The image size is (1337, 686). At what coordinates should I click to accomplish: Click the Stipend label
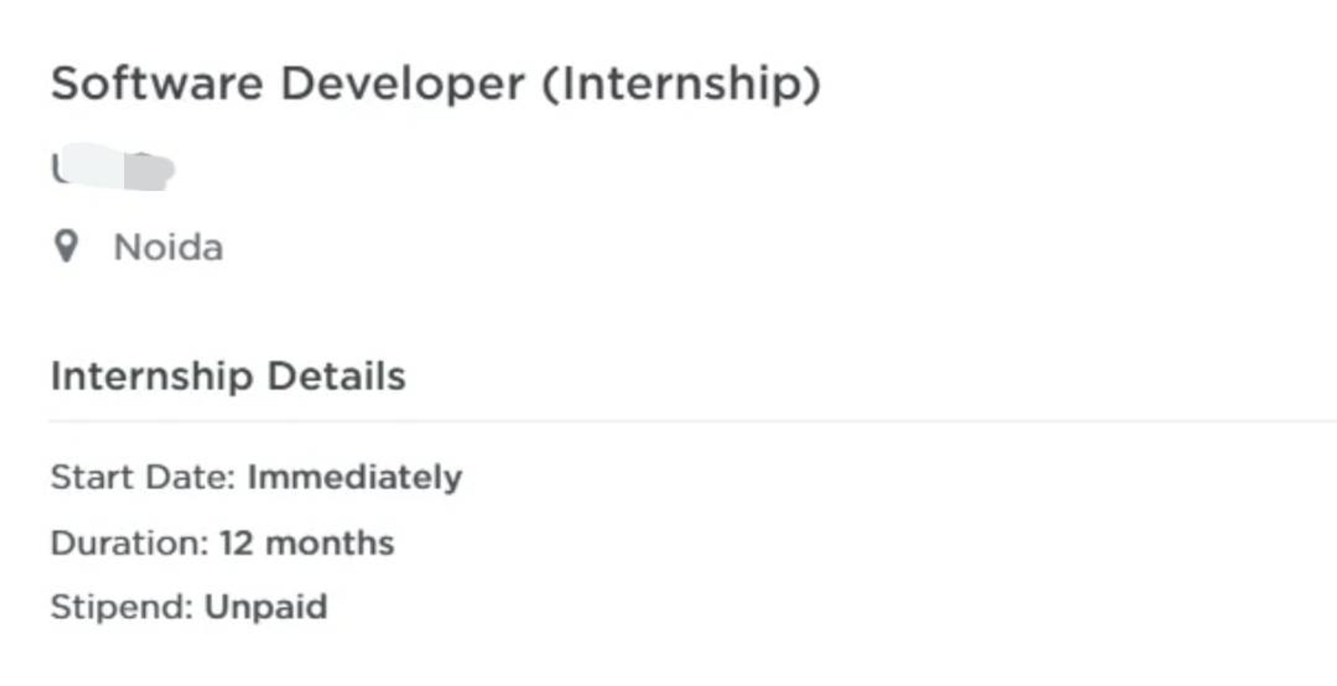pyautogui.click(x=122, y=607)
